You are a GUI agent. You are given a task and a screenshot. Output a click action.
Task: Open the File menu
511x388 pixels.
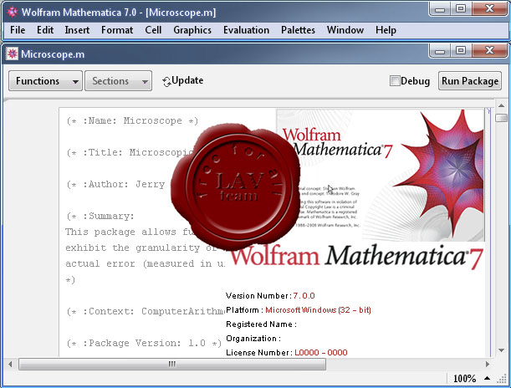18,30
